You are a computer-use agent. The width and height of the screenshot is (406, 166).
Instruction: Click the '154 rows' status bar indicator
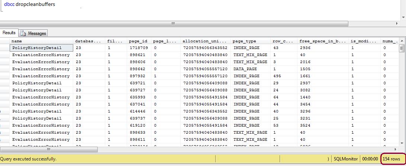pyautogui.click(x=392, y=159)
